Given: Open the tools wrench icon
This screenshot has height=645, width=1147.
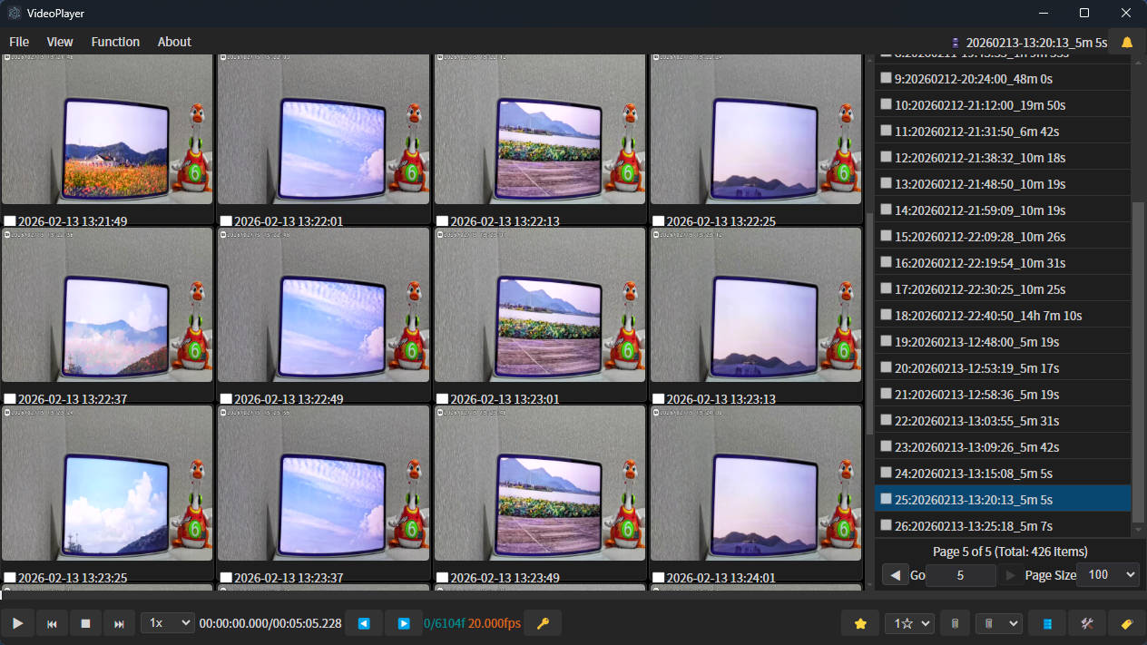Looking at the screenshot, I should [x=1087, y=623].
